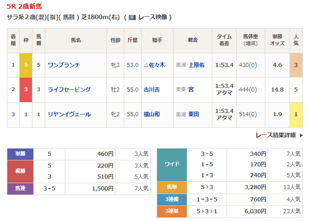Open the レース映像 link
The height and width of the screenshot is (221, 311).
pos(152,17)
